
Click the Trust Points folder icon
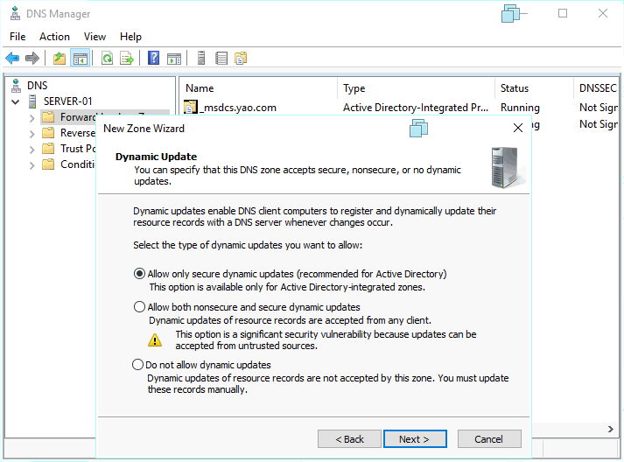48,149
